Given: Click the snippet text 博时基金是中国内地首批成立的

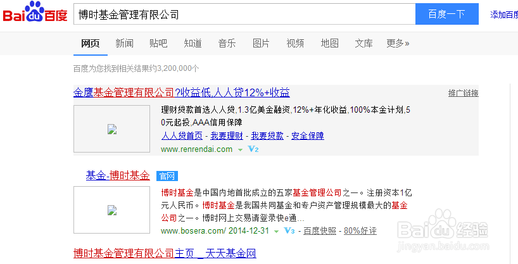Looking at the screenshot, I should pyautogui.click(x=286, y=205).
